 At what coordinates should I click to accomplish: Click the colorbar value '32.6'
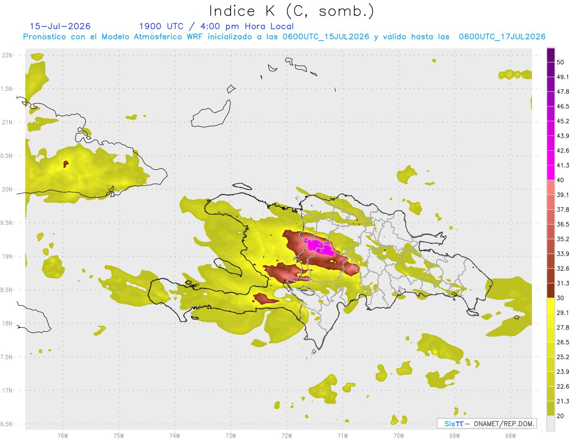[x=563, y=268]
